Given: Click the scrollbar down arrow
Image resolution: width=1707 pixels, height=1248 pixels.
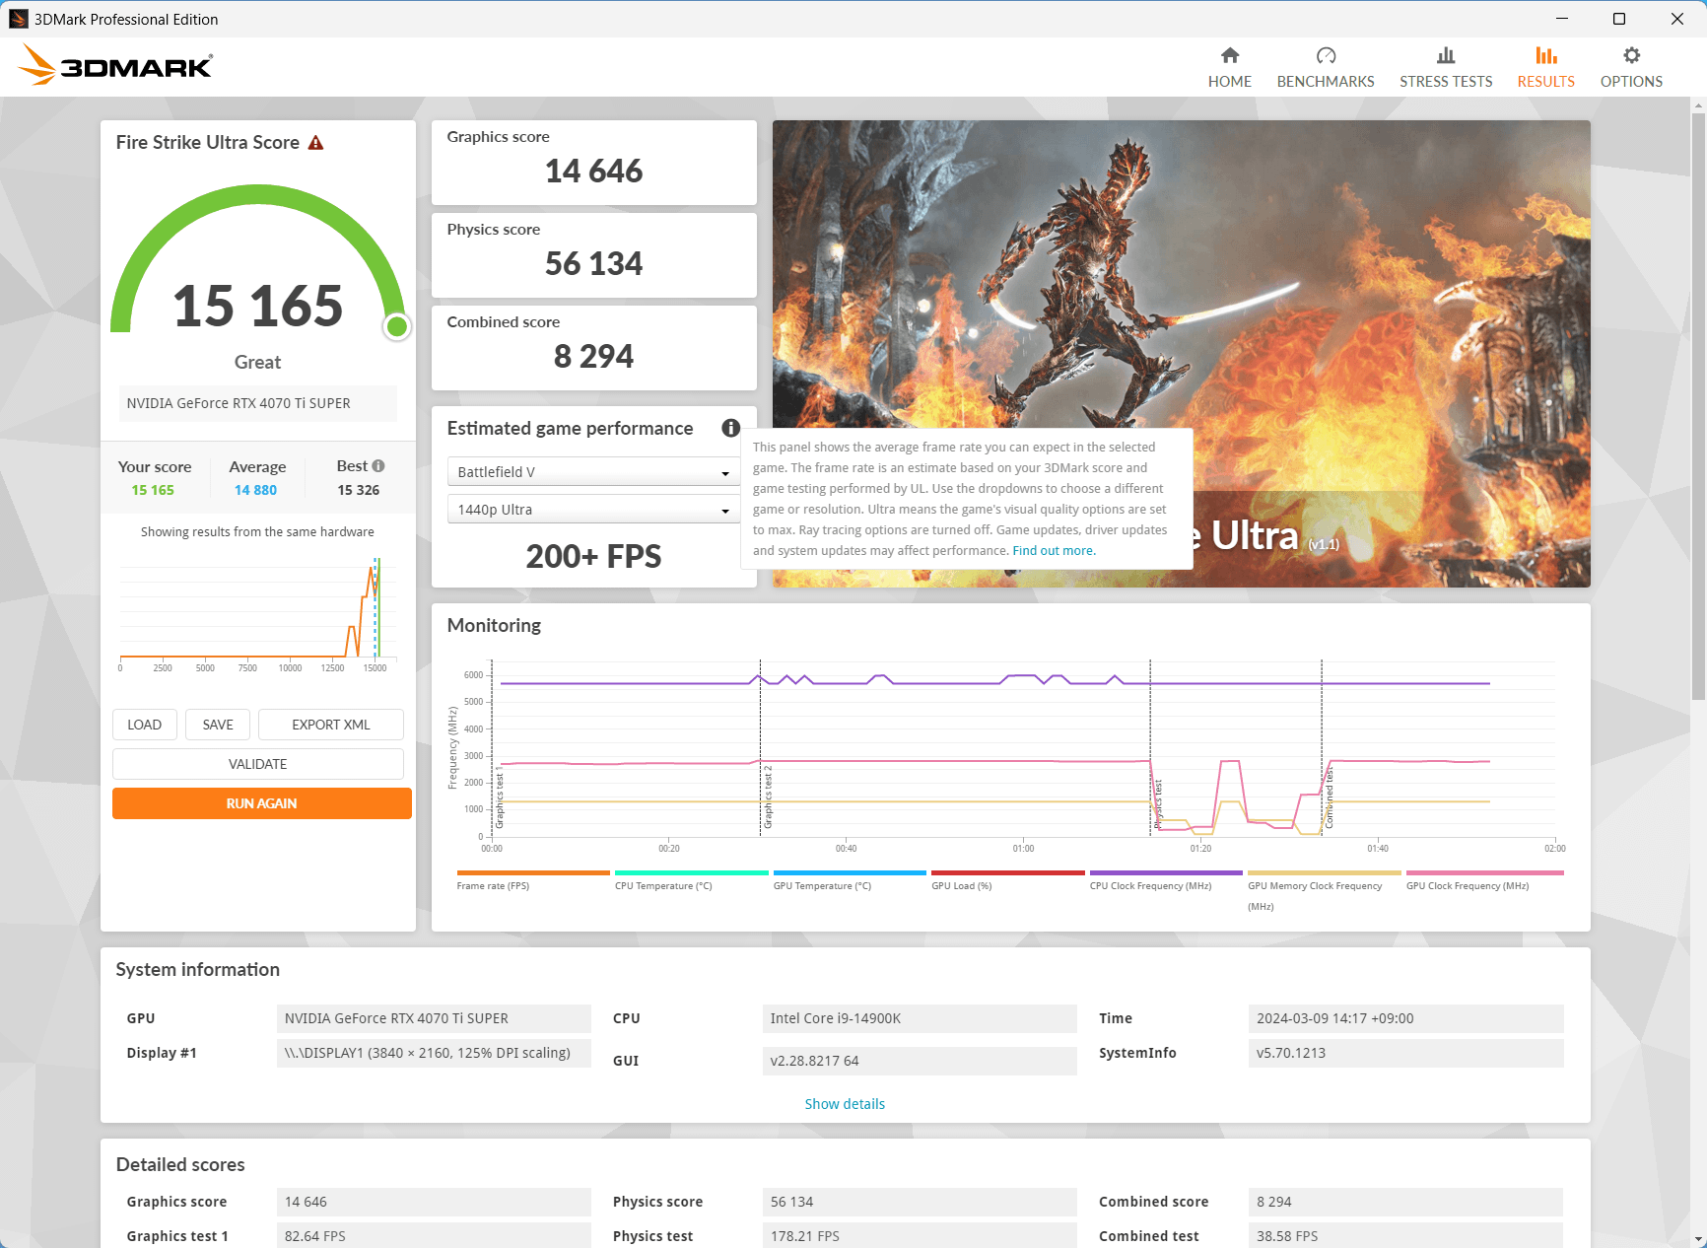Looking at the screenshot, I should (x=1698, y=1239).
